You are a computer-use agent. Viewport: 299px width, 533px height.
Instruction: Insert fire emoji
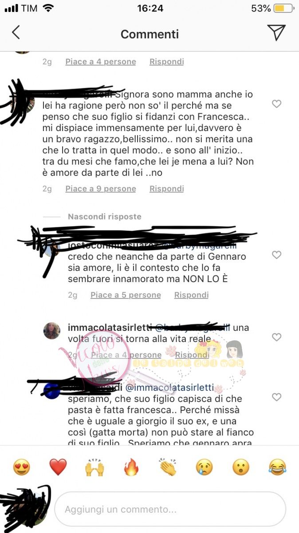coord(131,467)
